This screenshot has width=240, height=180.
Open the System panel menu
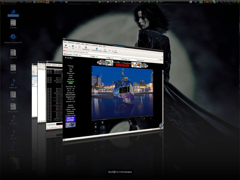click(28, 2)
